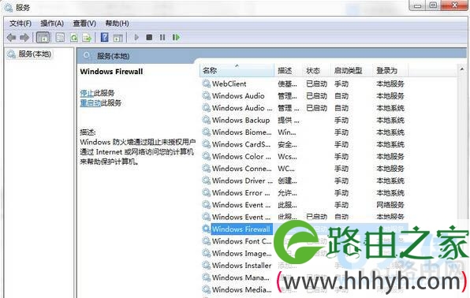This screenshot has height=298, width=470.
Task: Click the gear icon beside Windows Backup
Action: click(207, 120)
